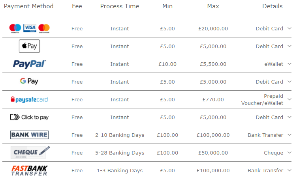Select the Google Pay logo
Viewport: 297px width, 179px height.
tap(29, 82)
